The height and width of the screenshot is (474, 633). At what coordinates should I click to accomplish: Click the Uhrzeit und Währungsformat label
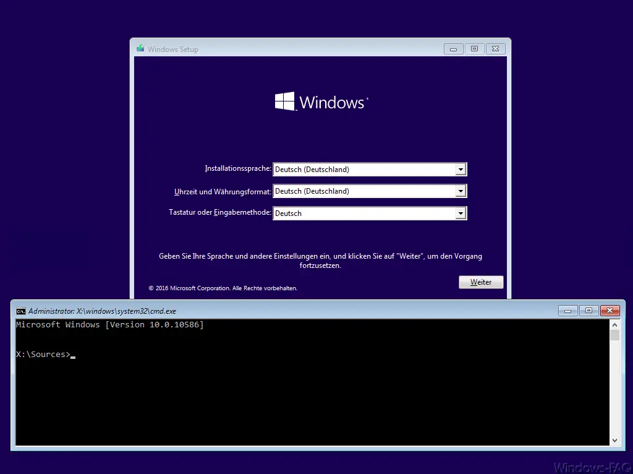pos(223,192)
